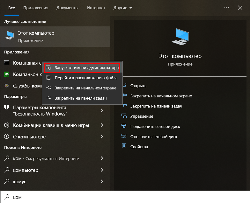This screenshot has height=203, width=250.
Task: Click the pin icon next to context menu Закрепить на панели задач
Action: point(48,98)
